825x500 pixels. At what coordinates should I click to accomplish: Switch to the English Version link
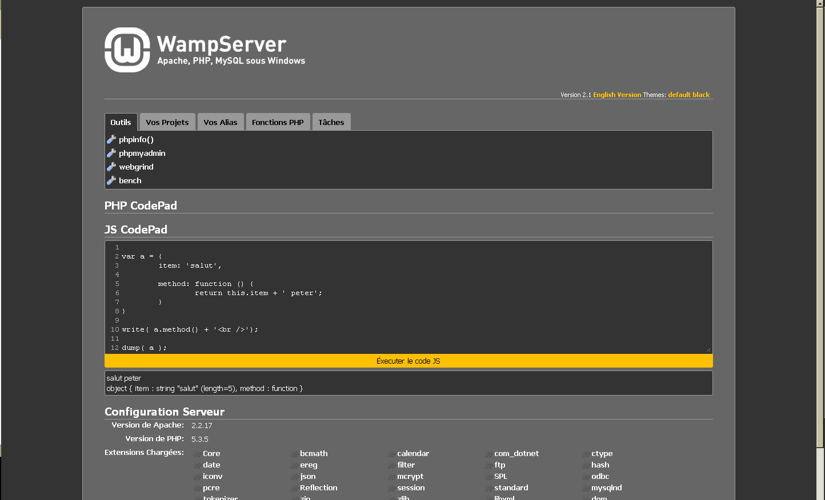(617, 95)
